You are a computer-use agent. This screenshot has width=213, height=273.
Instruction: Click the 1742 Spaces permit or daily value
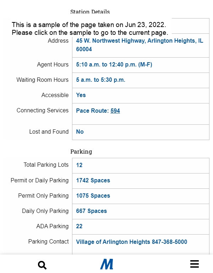pos(93,180)
